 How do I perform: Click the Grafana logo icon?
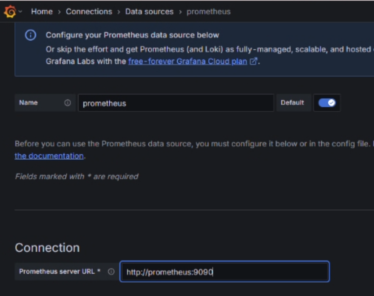10,12
